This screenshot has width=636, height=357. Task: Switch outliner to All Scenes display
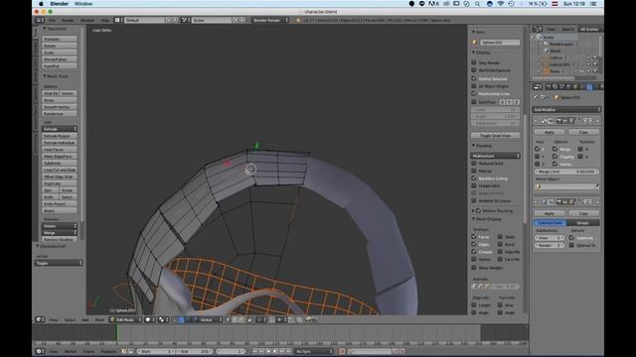(x=589, y=29)
